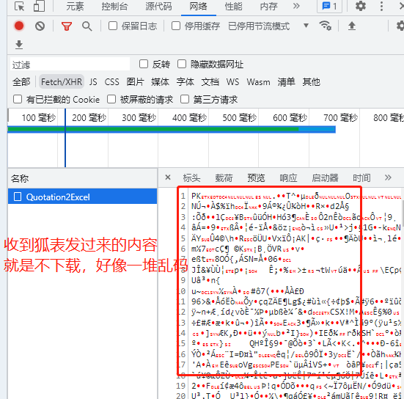Click the 300 毫秒 timeline tick
The image size is (404, 399).
click(x=139, y=118)
